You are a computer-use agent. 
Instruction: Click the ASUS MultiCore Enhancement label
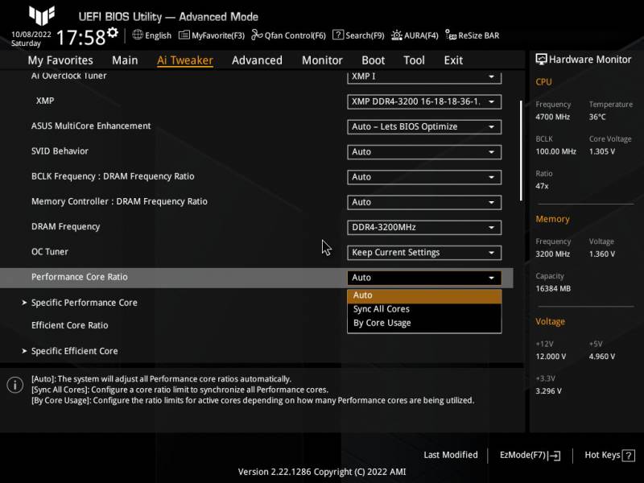pos(91,126)
